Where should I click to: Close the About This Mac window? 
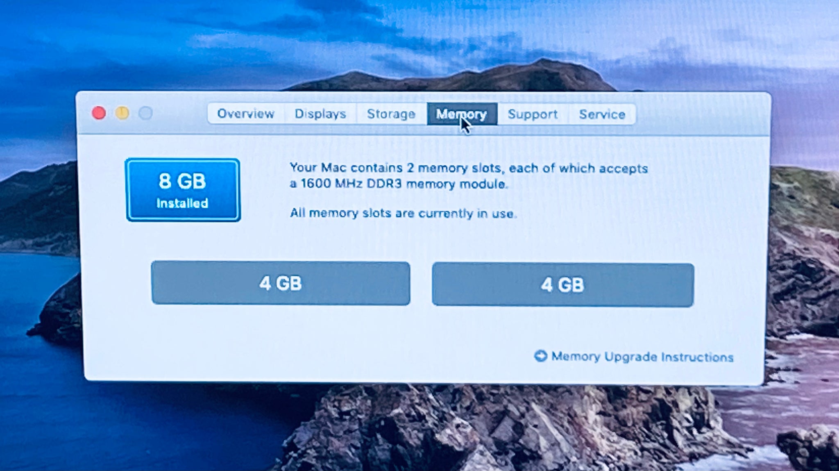(x=99, y=113)
